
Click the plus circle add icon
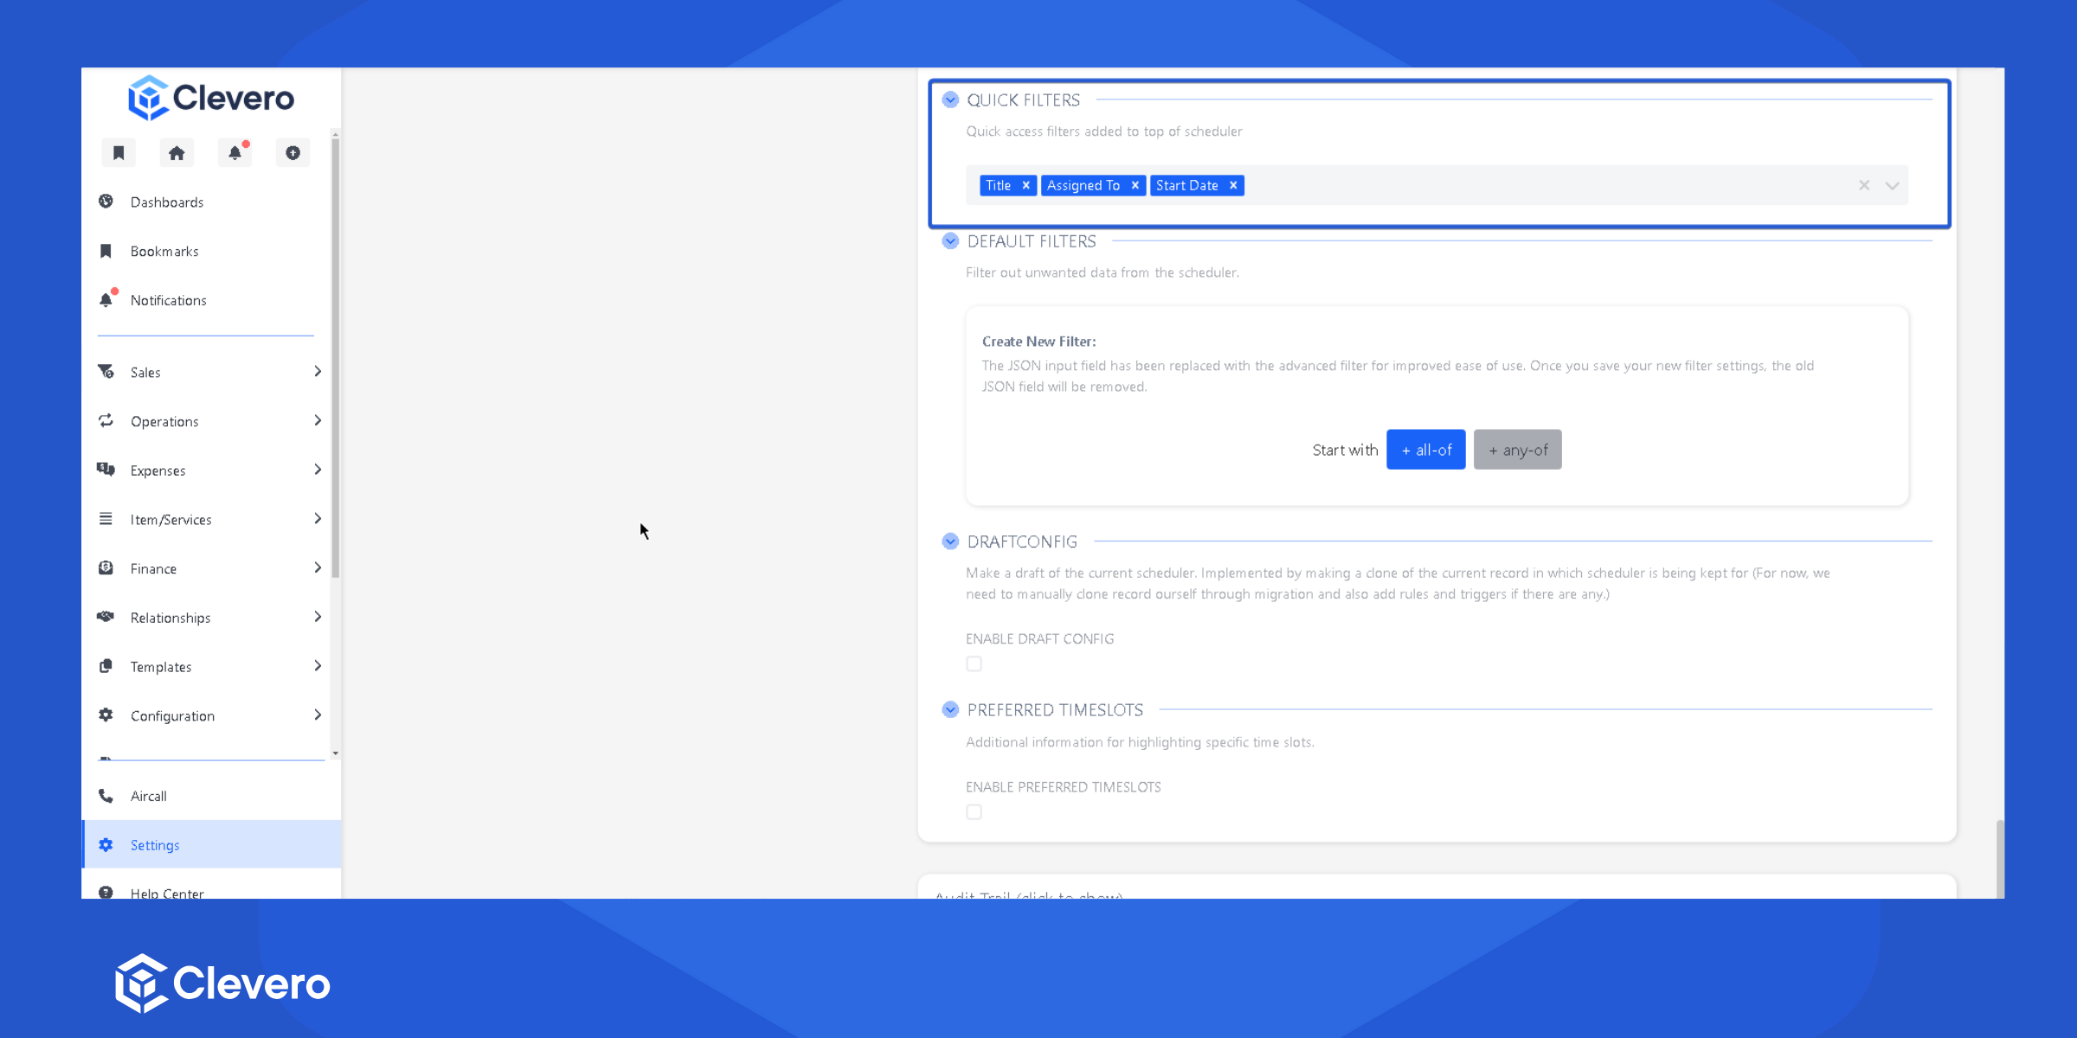293,153
